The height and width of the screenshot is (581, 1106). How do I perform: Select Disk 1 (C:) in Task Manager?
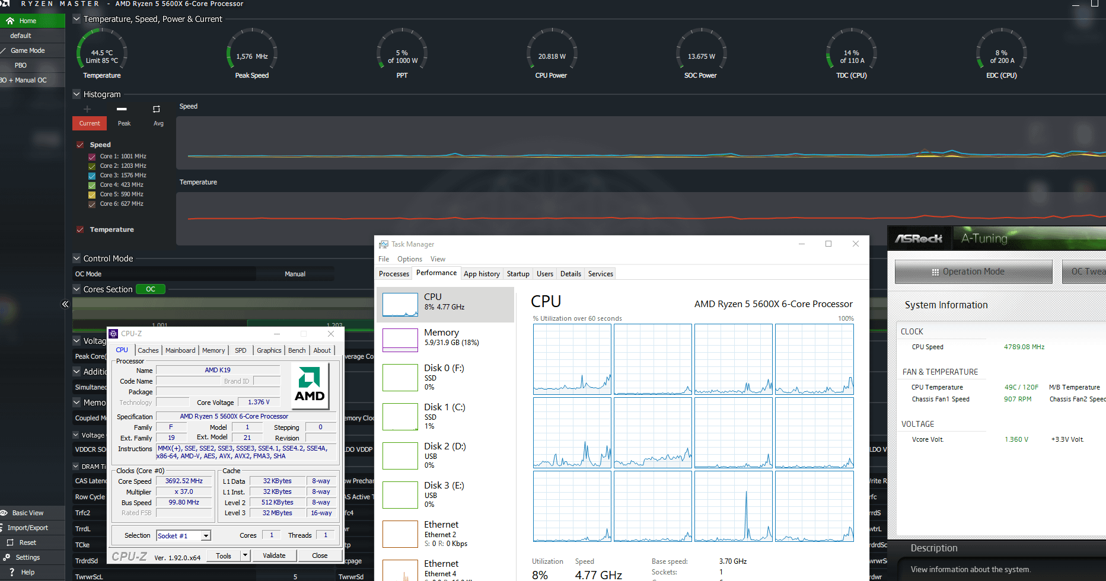[445, 417]
